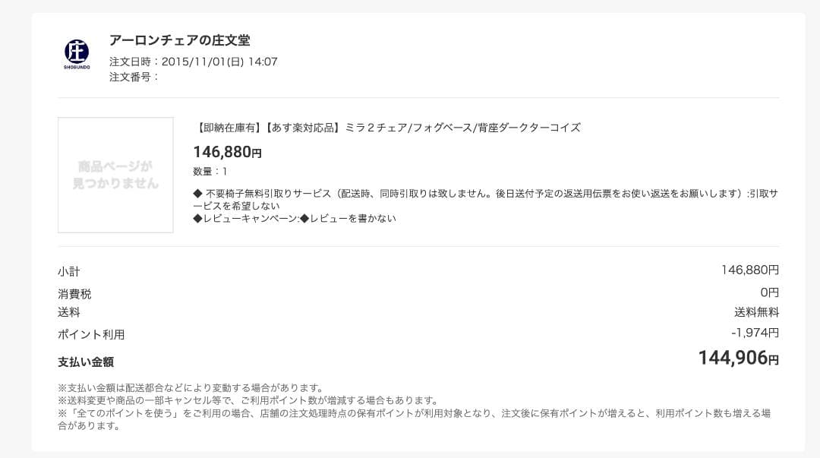Image resolution: width=820 pixels, height=458 pixels.
Task: Click the subtotal amount 146,880円
Action: pyautogui.click(x=749, y=270)
